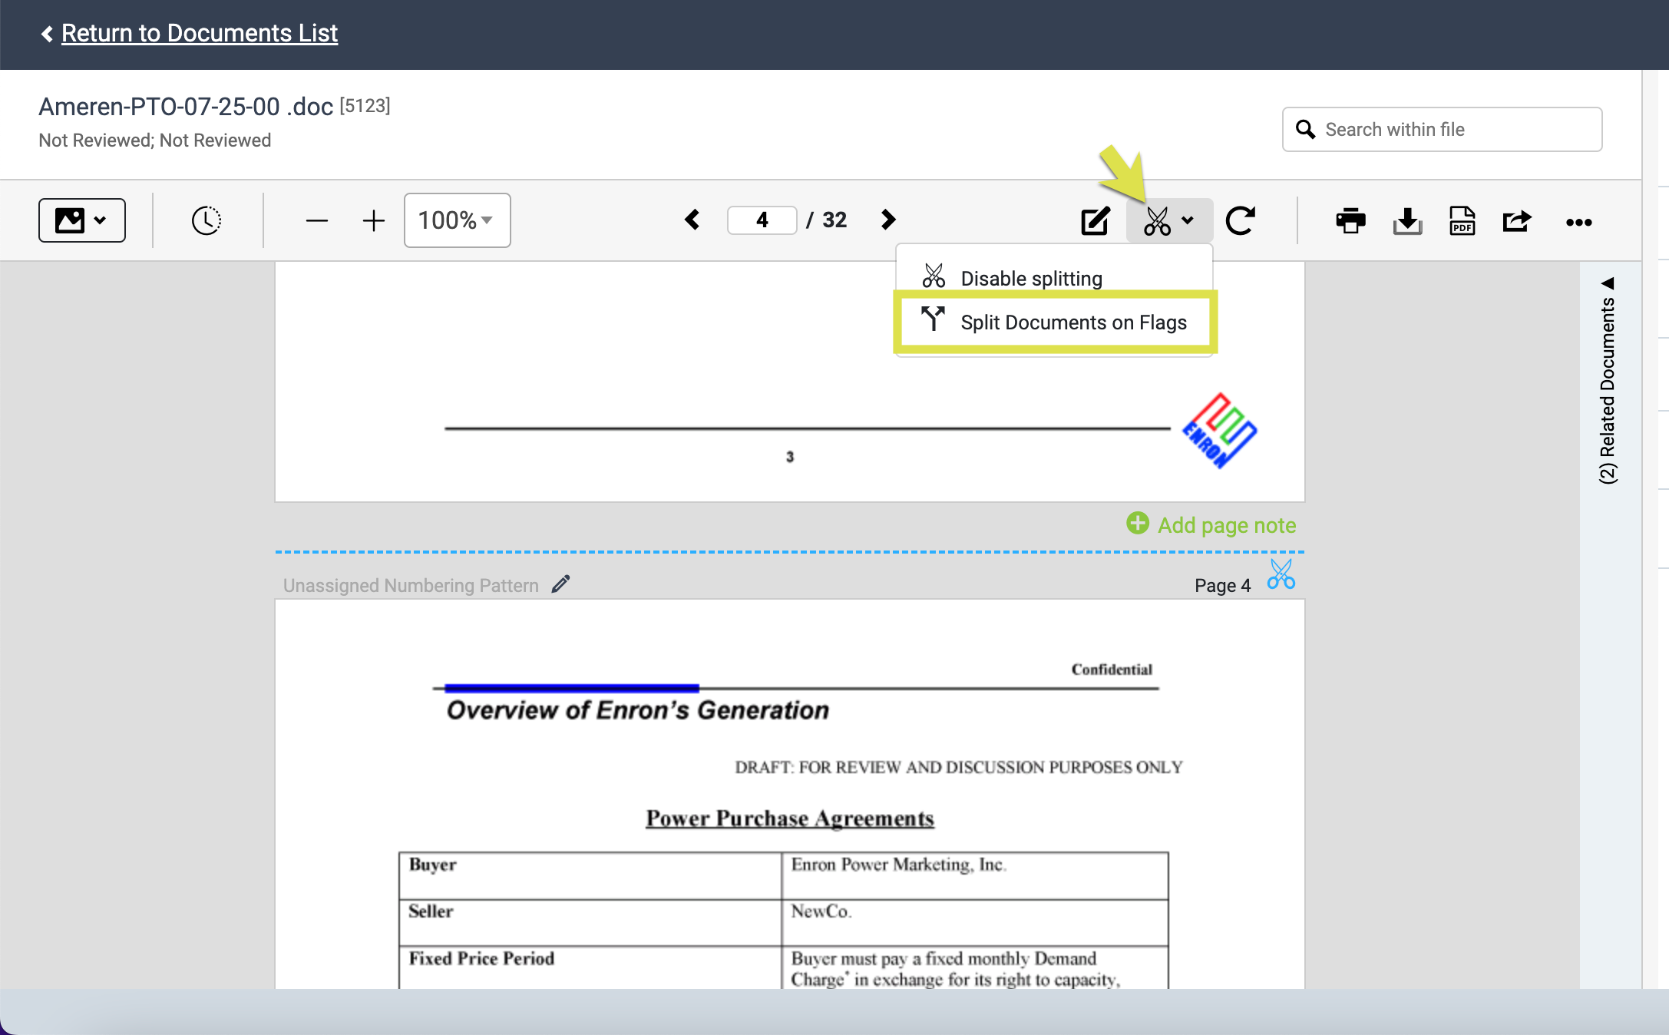Click the Page 4 label

coord(1222,586)
